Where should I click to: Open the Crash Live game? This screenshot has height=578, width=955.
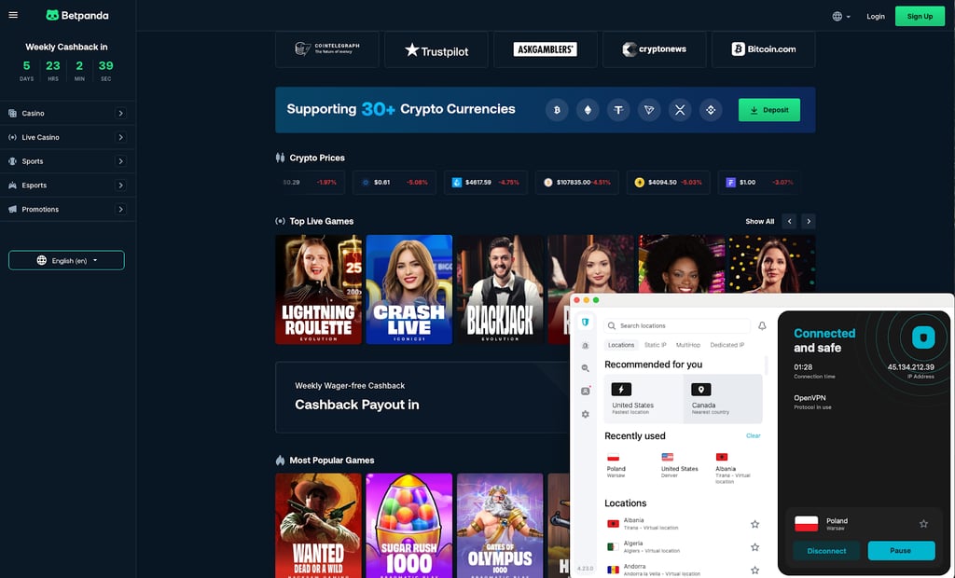point(409,289)
